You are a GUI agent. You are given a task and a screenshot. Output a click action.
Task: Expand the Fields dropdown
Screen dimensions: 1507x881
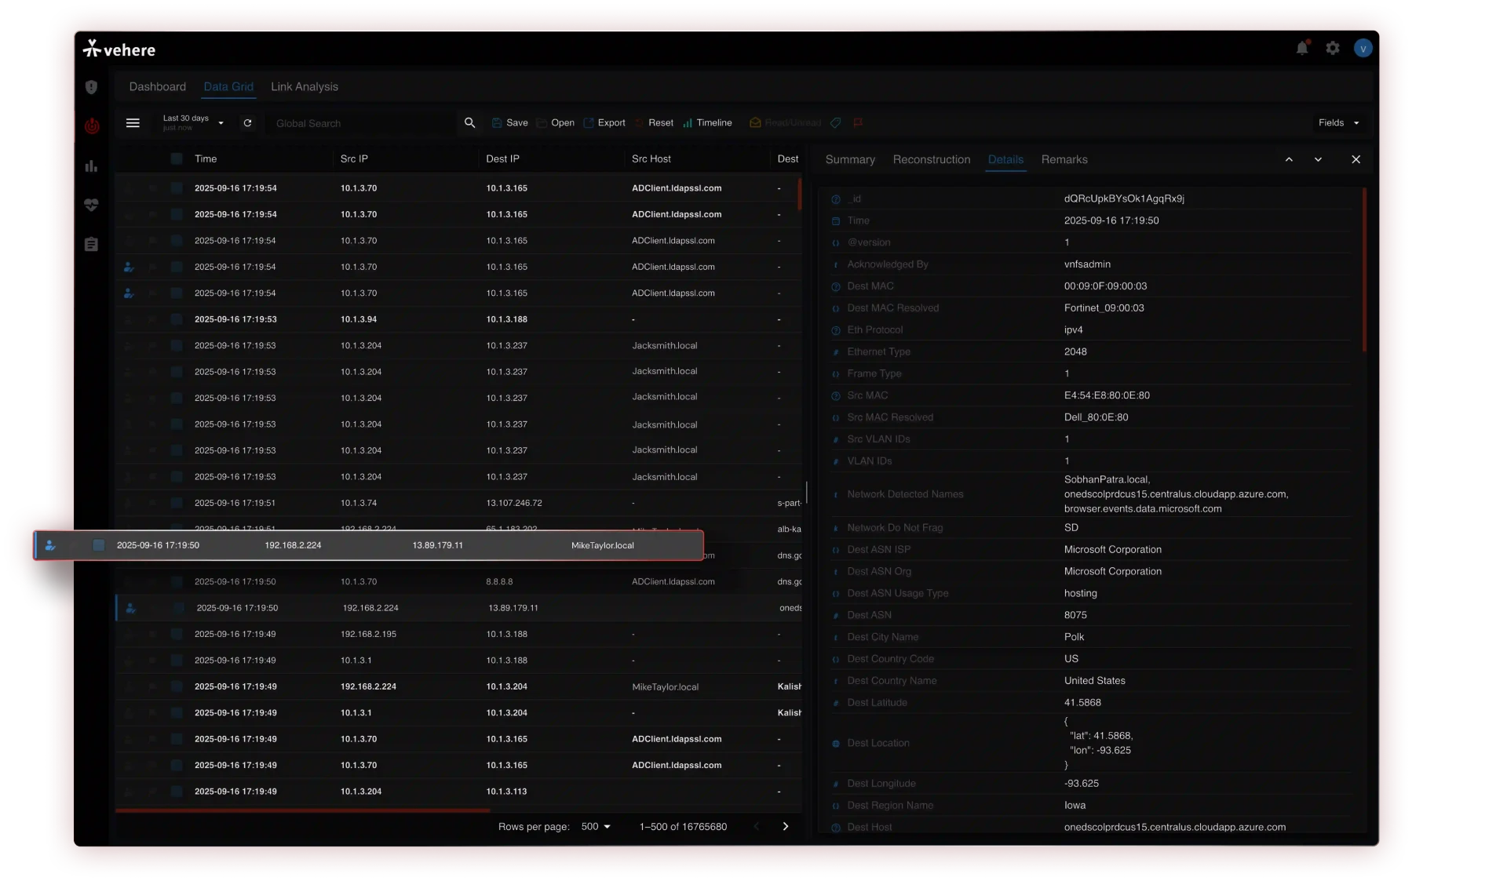pyautogui.click(x=1338, y=123)
